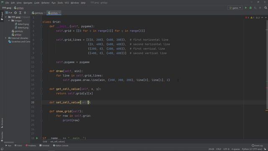Viewport: 268px width, 151px height.
Task: Expand the External Libraries node
Action: click(x=6, y=38)
